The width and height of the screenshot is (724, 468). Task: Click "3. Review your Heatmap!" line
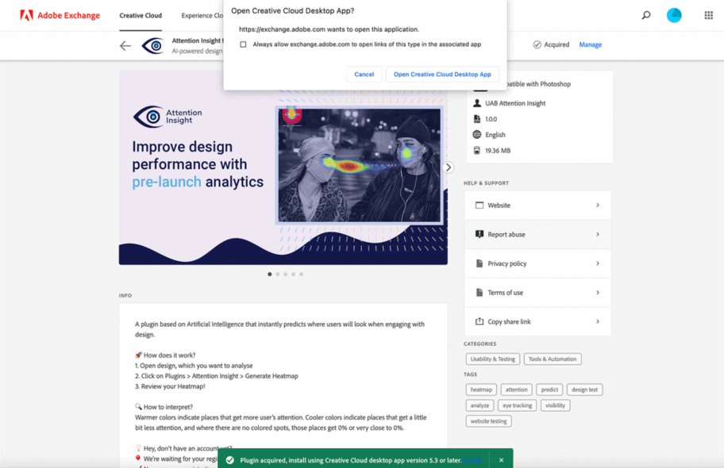[x=170, y=386]
